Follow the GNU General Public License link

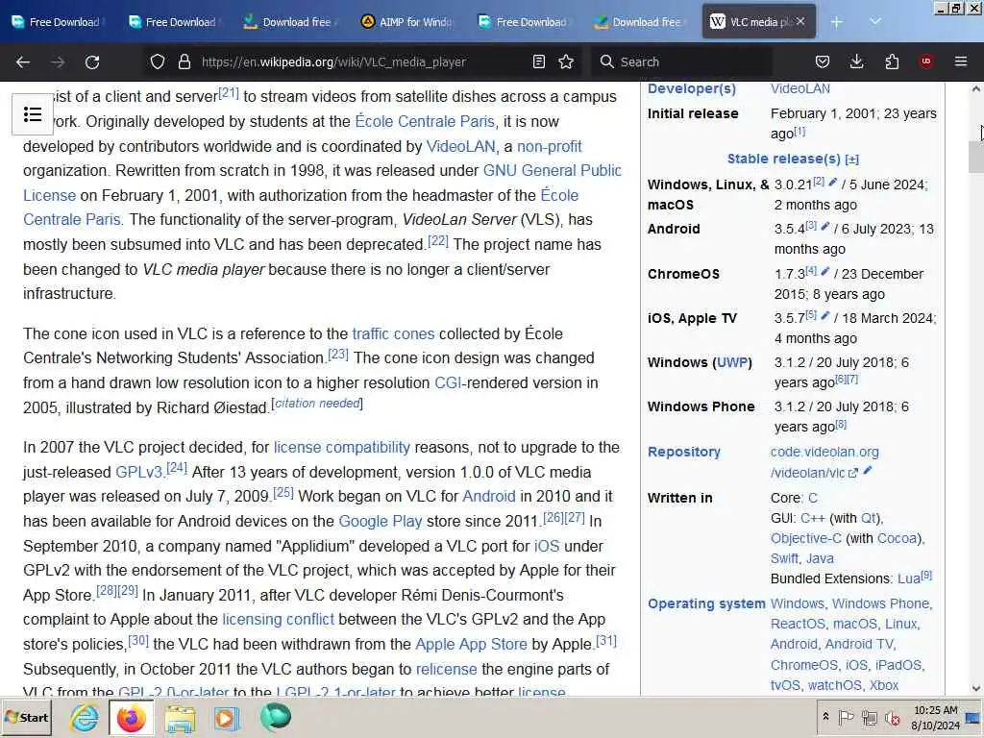(x=553, y=171)
